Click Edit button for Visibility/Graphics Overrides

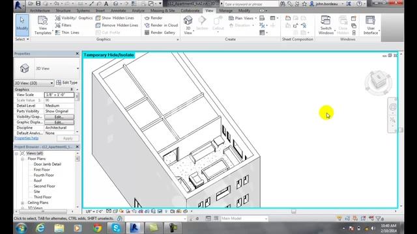point(59,117)
